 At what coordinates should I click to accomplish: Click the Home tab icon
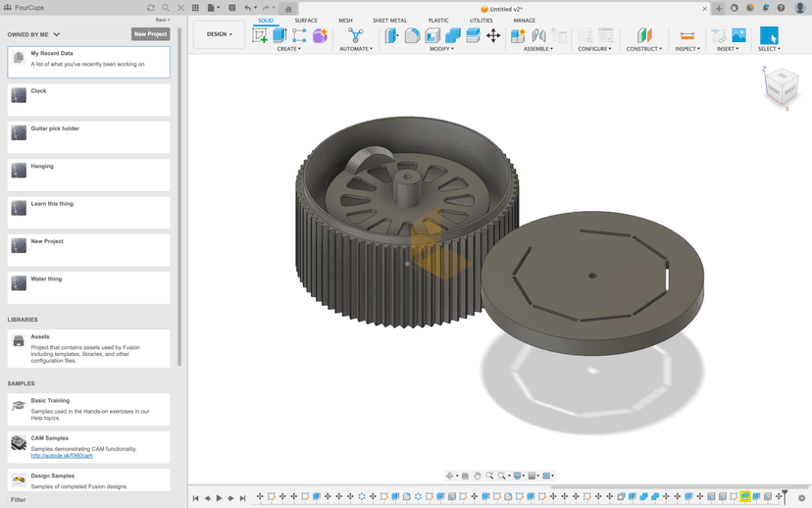288,9
